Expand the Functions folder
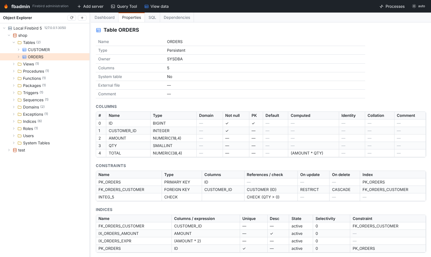 (x=14, y=78)
